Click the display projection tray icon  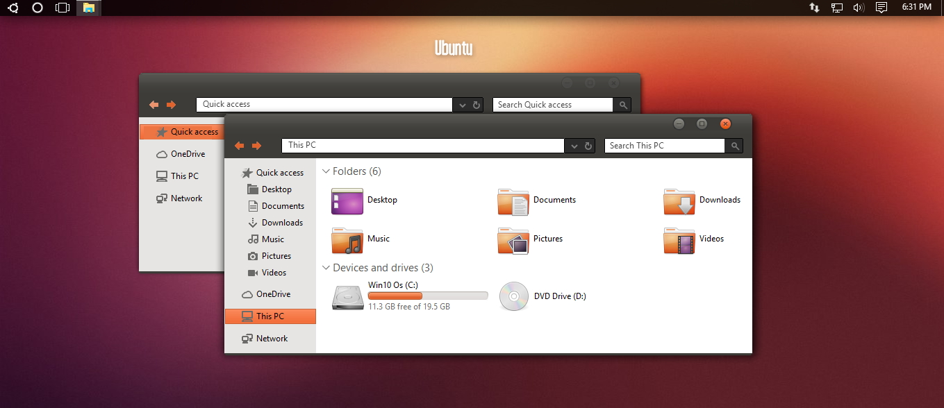pos(837,8)
